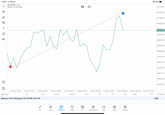The width and height of the screenshot is (165, 115).
Task: Open the M1 timeframe selector
Action: pyautogui.click(x=4, y=39)
